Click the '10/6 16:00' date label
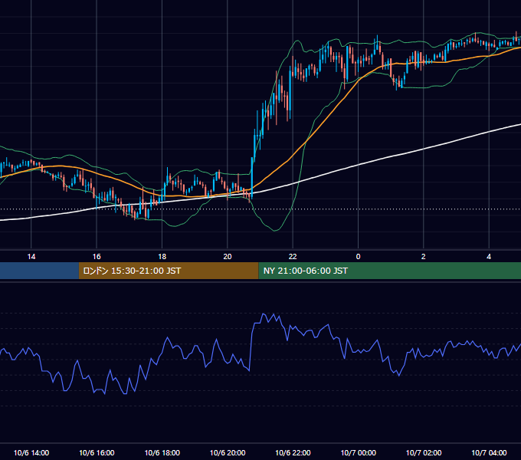Screen dimensions: 521x460 click(x=97, y=452)
